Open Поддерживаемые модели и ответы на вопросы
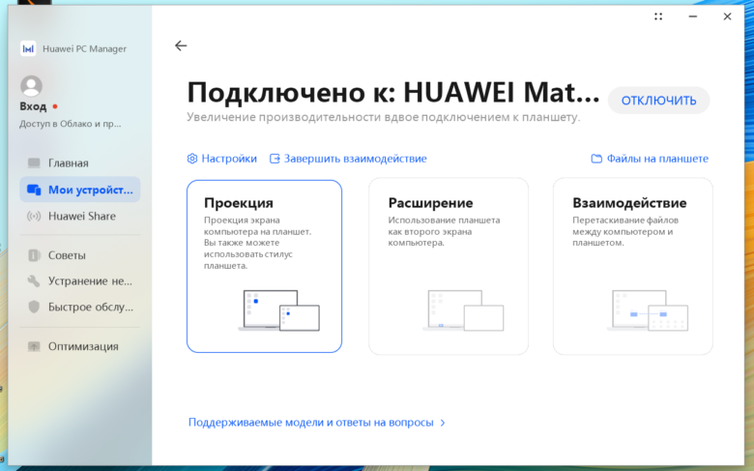 tap(310, 423)
